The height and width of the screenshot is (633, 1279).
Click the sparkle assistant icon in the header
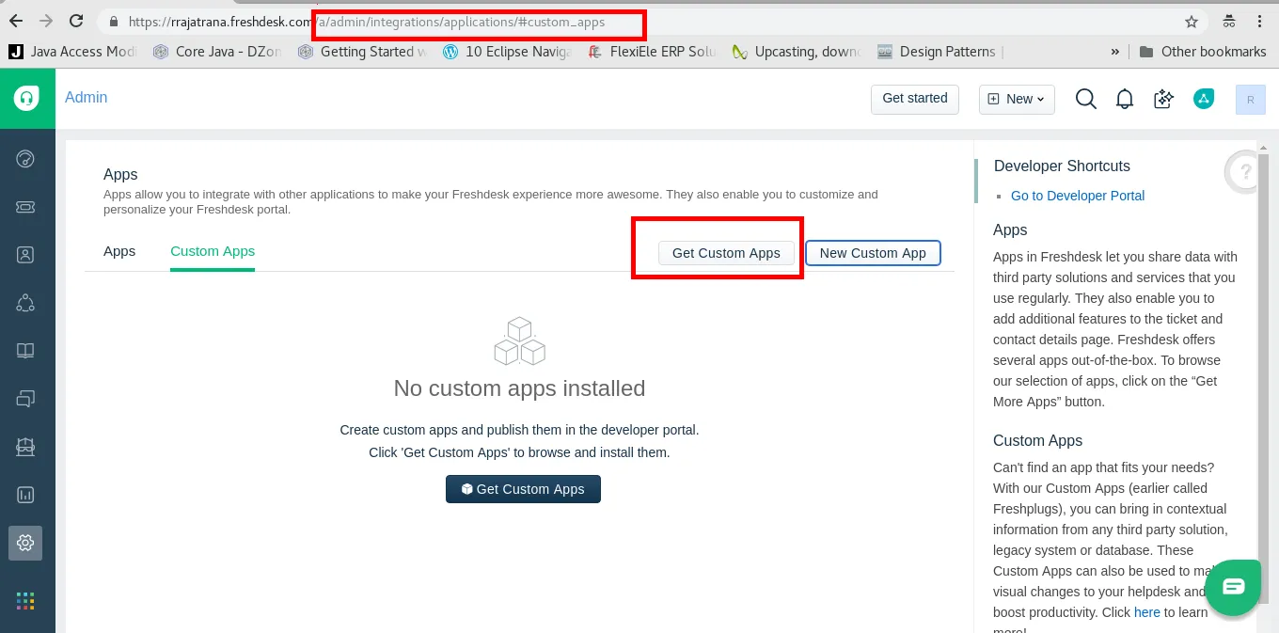coord(1164,99)
